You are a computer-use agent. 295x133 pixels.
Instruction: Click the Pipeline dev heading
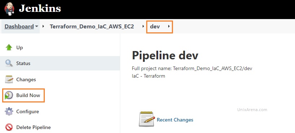[165, 56]
